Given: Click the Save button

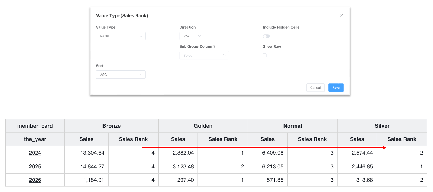Looking at the screenshot, I should [x=336, y=87].
